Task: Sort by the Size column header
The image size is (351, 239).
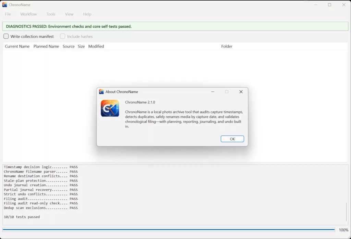Action: pyautogui.click(x=81, y=46)
